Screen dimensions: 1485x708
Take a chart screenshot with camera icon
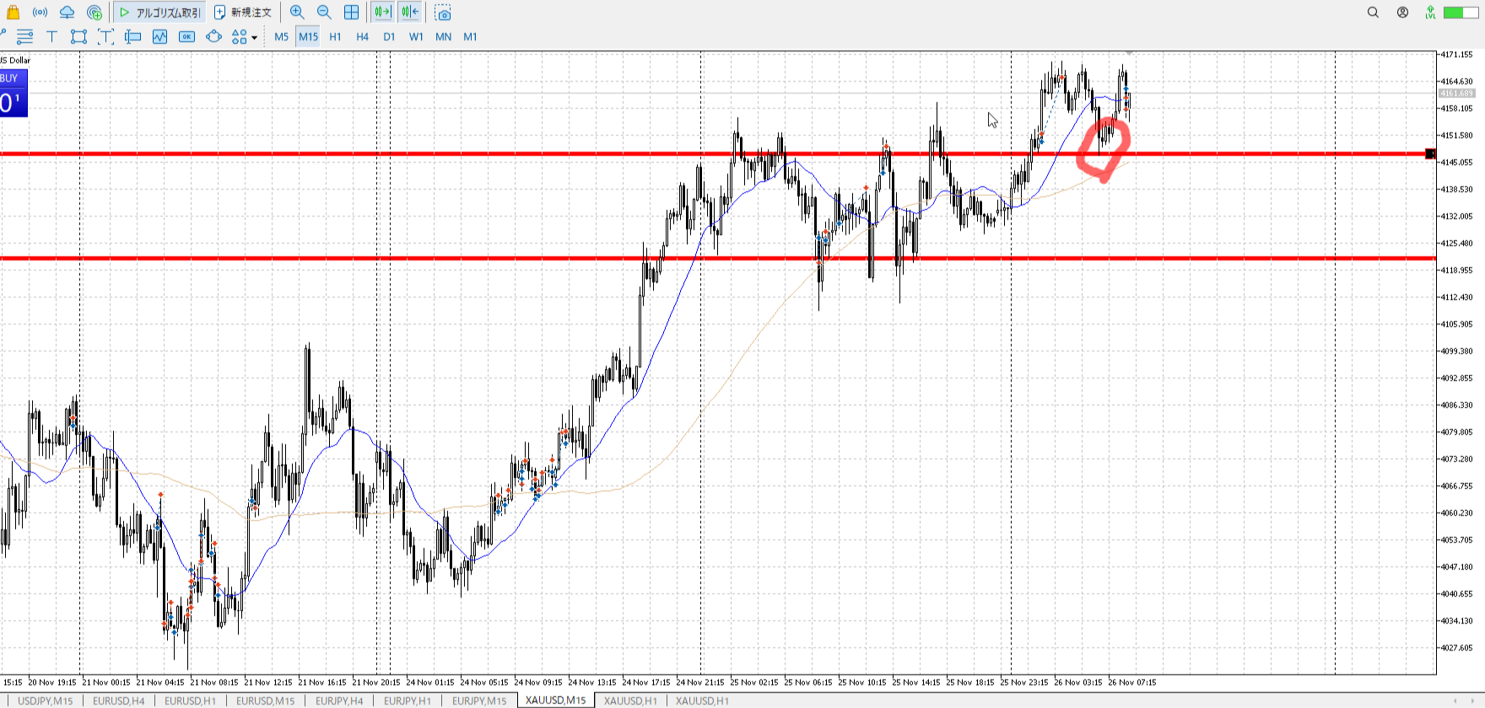[x=443, y=13]
